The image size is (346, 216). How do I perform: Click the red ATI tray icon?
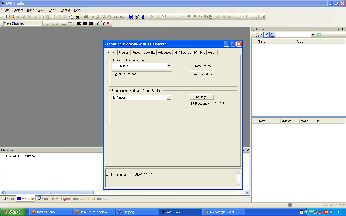pyautogui.click(x=326, y=212)
